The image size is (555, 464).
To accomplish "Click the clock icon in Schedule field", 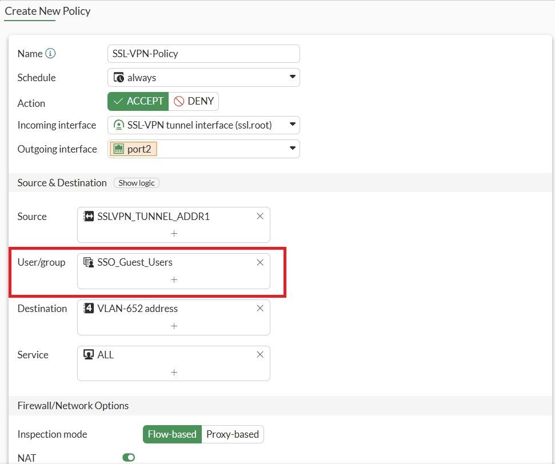I will 118,77.
